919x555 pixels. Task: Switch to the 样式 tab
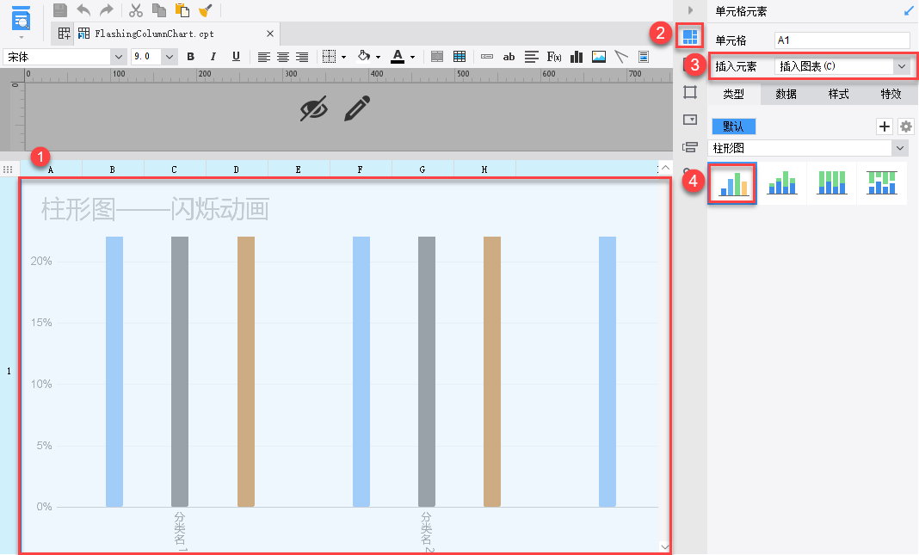pyautogui.click(x=839, y=94)
